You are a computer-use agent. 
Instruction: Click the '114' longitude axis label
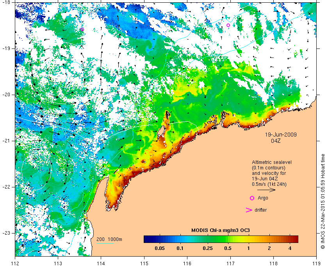click(x=101, y=263)
